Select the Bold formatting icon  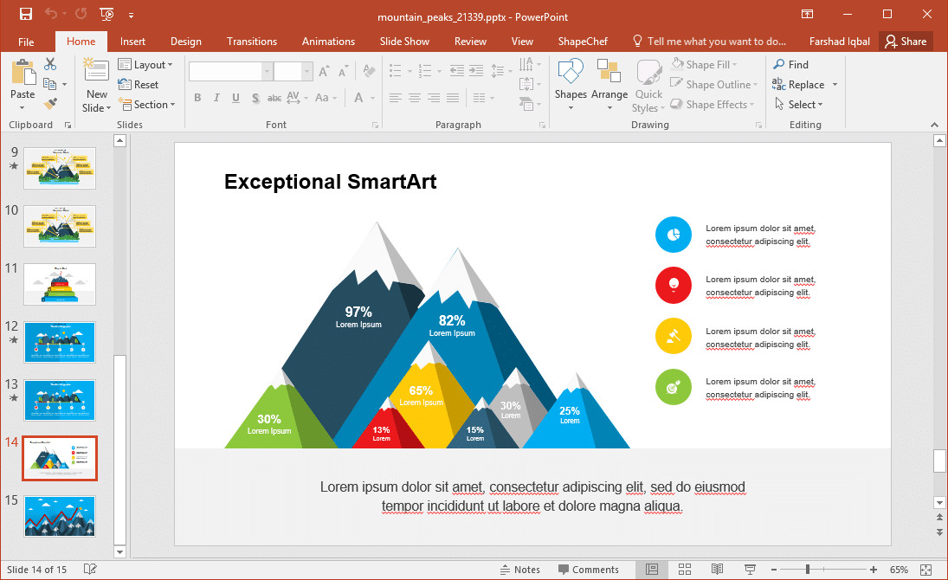[198, 98]
